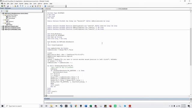The width and height of the screenshot is (192, 108).
Task: Click the blue Help question mark icon
Action: click(x=45, y=6)
